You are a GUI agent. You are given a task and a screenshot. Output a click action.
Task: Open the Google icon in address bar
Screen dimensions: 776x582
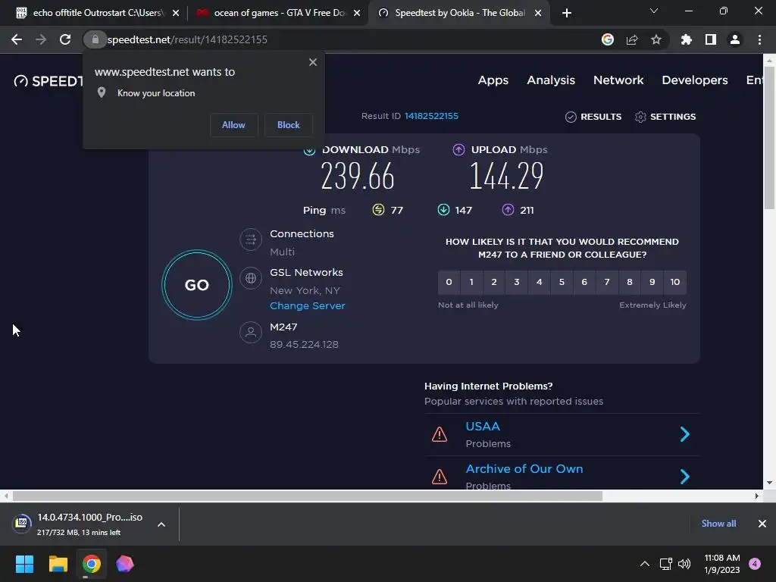[608, 39]
